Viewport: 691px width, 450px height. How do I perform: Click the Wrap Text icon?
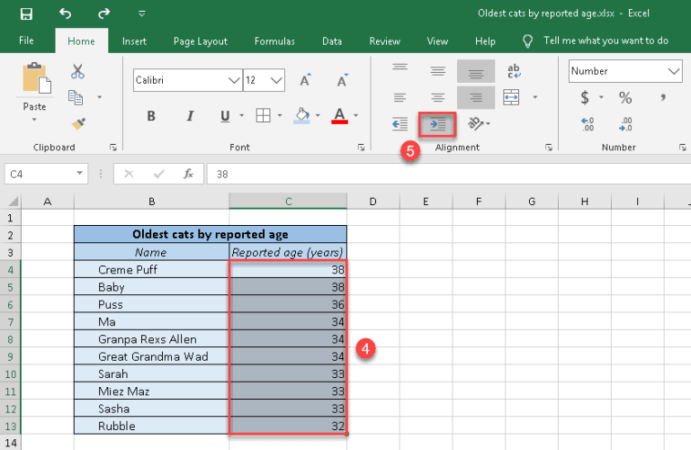click(x=515, y=71)
